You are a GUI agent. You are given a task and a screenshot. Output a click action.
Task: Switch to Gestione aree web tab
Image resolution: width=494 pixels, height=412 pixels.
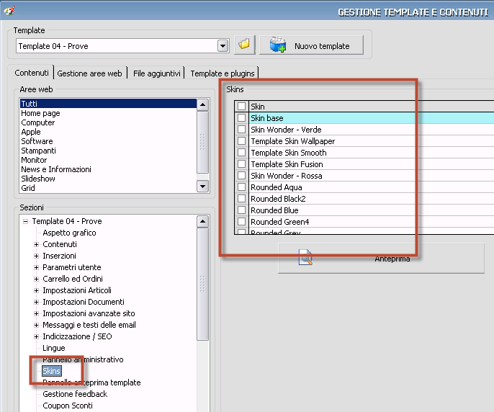(x=89, y=73)
